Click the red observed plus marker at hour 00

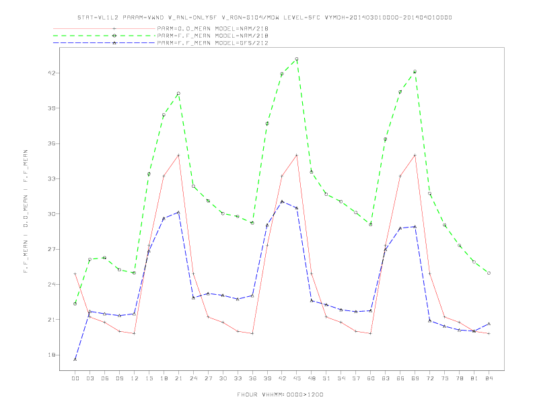click(75, 273)
